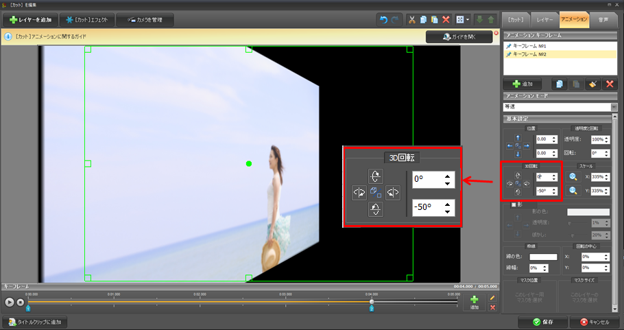The image size is (624, 330).
Task: Select キーフレーム №1 in the list
Action: (560, 46)
